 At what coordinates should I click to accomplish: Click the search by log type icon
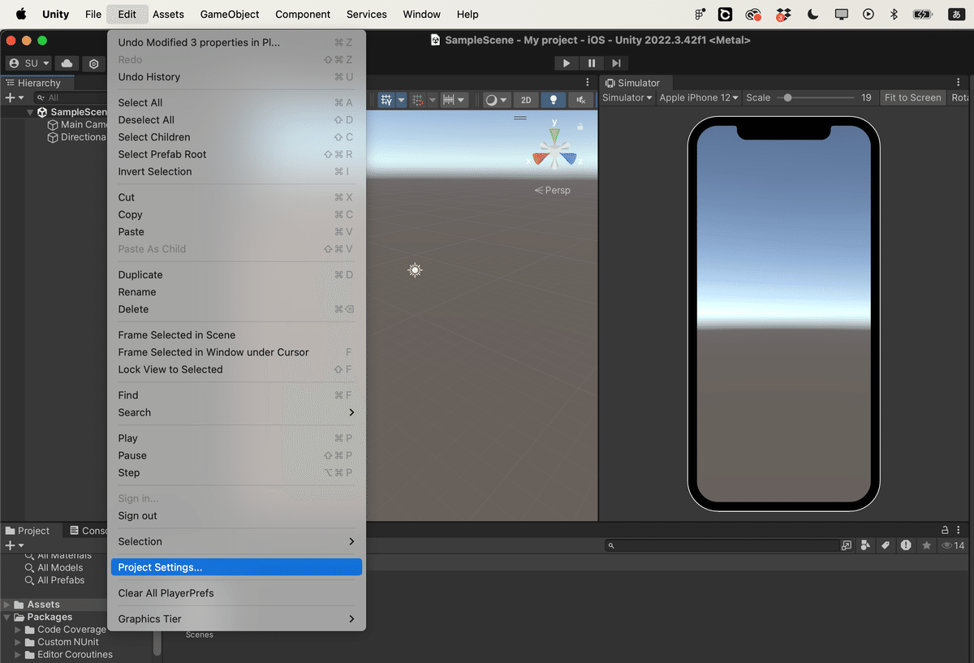906,545
